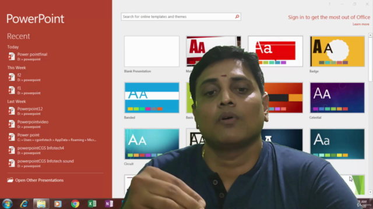This screenshot has height=209, width=373.
Task: Launch Google Chrome from taskbar
Action: click(x=75, y=204)
